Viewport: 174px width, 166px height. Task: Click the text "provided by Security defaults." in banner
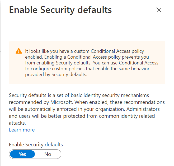coord(56,75)
